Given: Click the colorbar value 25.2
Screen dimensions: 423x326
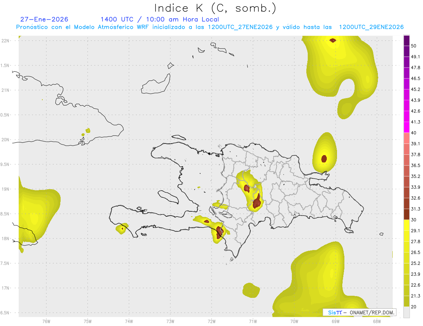Looking at the screenshot, I should pos(416,263).
